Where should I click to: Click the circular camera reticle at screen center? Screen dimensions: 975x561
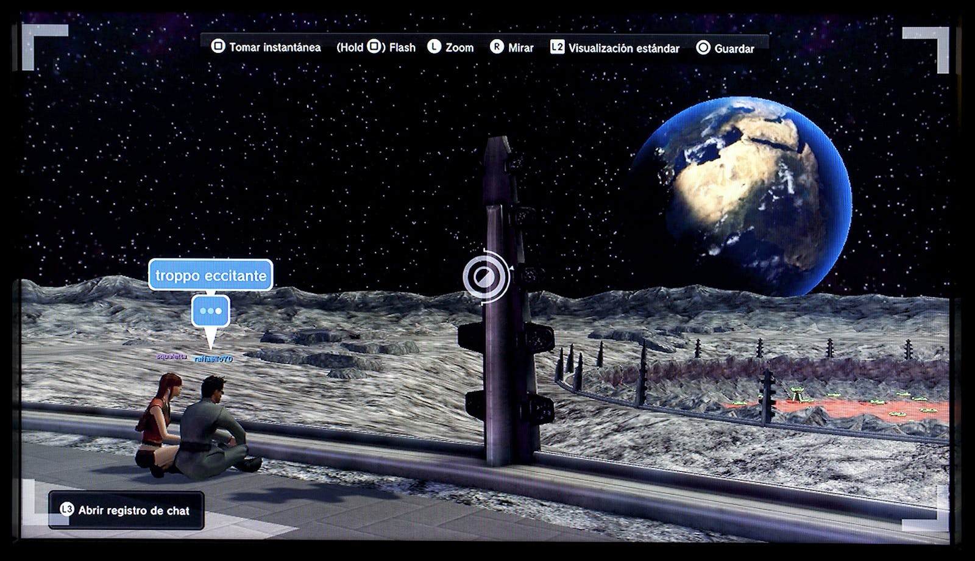click(x=485, y=277)
